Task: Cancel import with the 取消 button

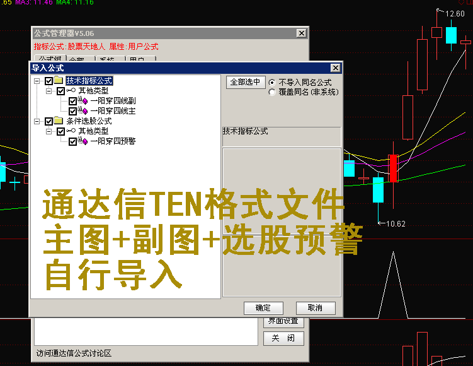Action: 316,308
